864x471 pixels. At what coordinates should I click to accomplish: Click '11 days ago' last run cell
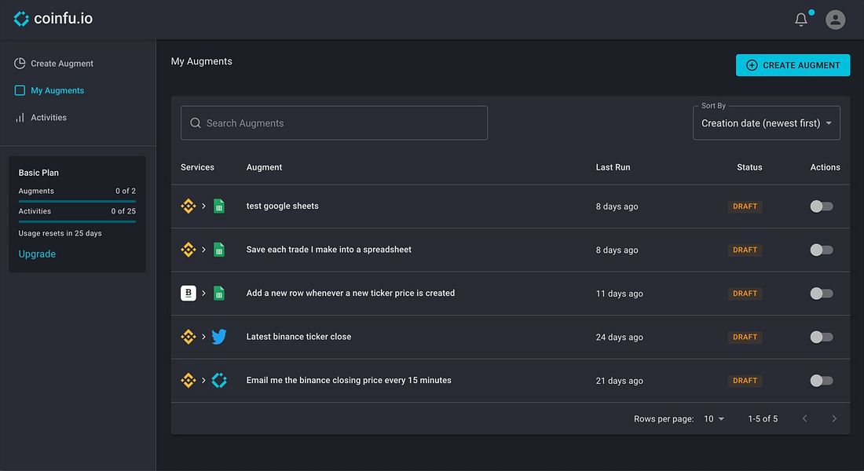pyautogui.click(x=620, y=294)
